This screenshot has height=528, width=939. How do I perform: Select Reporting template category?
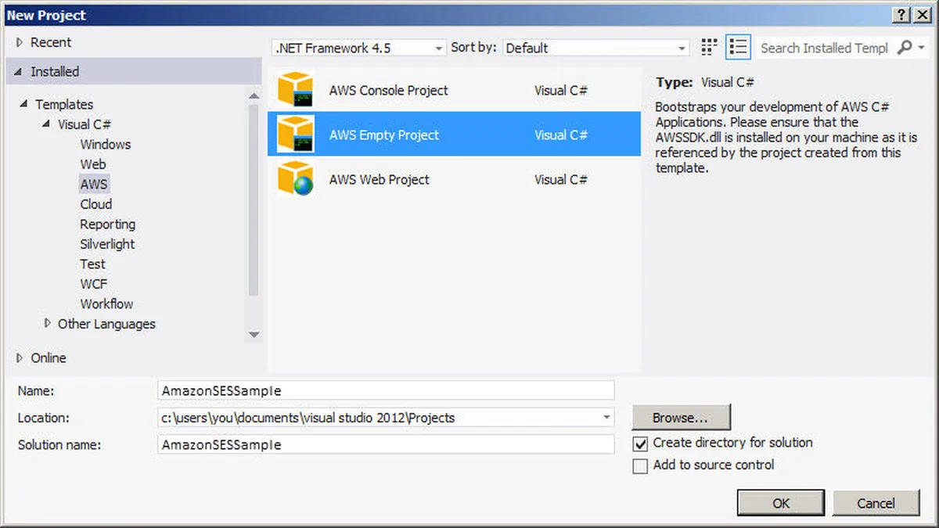[107, 224]
